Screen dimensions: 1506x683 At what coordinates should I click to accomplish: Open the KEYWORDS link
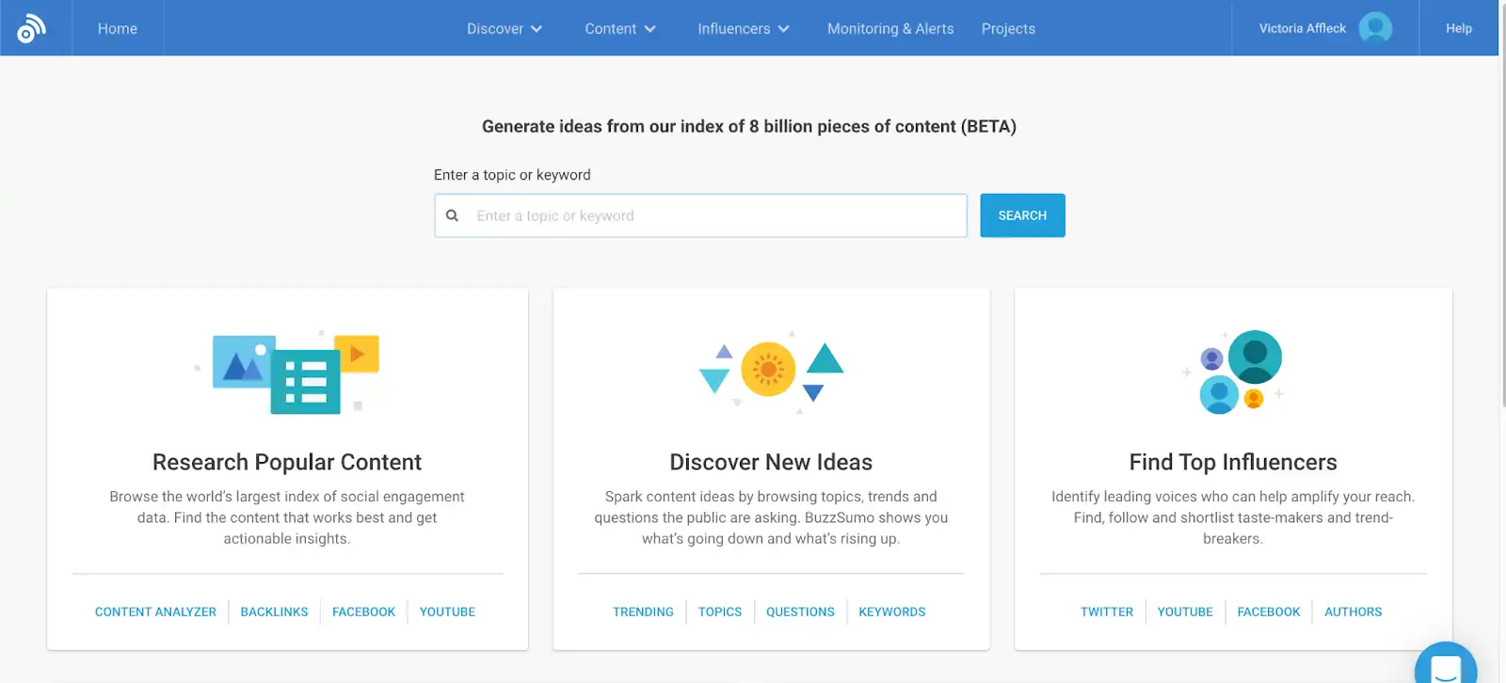(x=892, y=612)
